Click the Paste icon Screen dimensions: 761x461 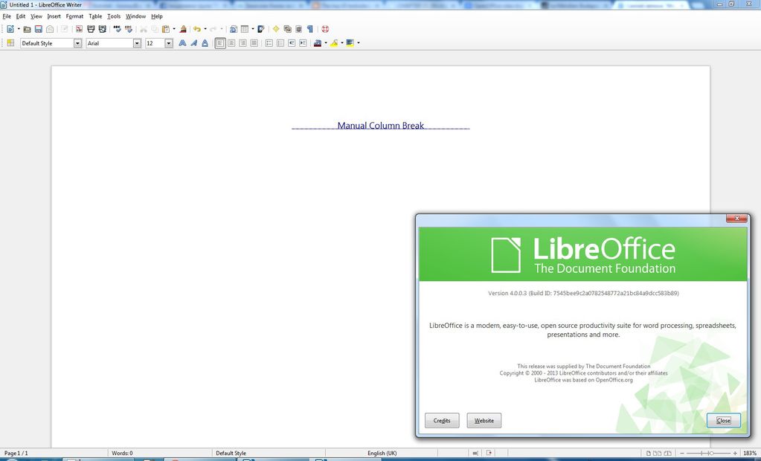pos(166,29)
